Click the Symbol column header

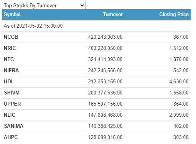tap(12, 14)
